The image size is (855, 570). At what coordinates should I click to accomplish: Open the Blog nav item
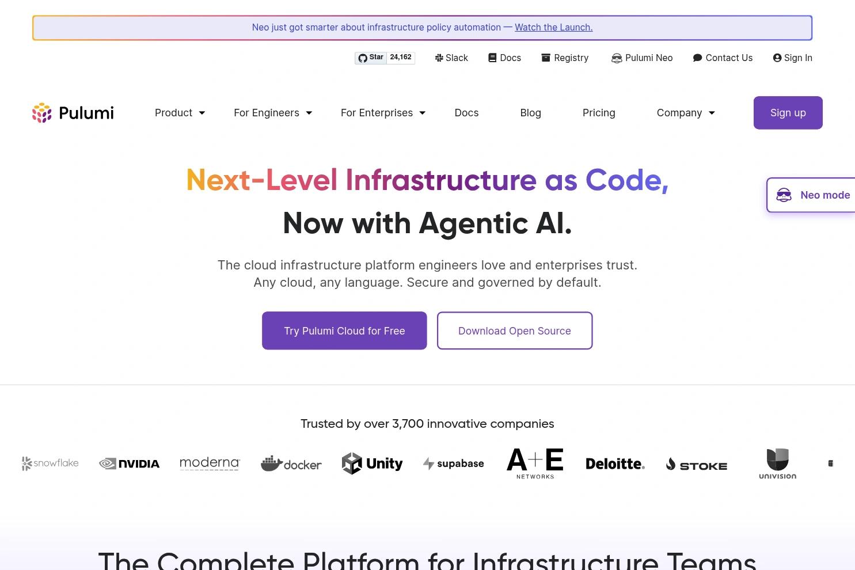point(530,113)
